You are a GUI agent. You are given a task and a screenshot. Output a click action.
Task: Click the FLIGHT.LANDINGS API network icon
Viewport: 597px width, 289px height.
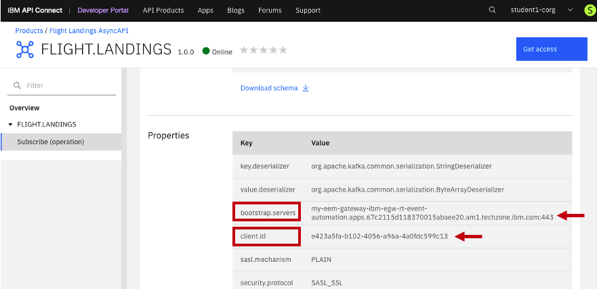(24, 49)
